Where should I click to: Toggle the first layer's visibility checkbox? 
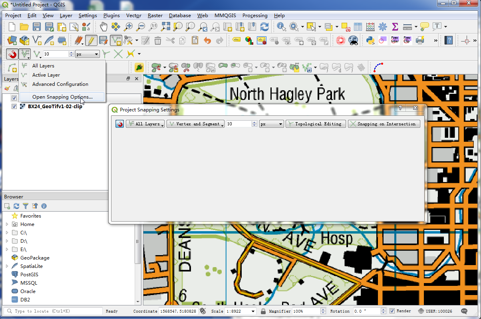14,98
